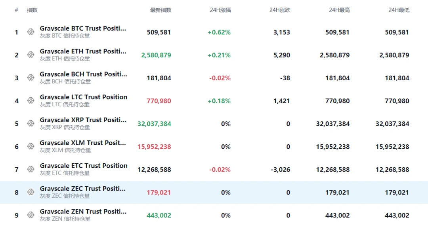The height and width of the screenshot is (225, 428).
Task: Open Grayscale ETC Trust Position entry
Action: coord(83,166)
